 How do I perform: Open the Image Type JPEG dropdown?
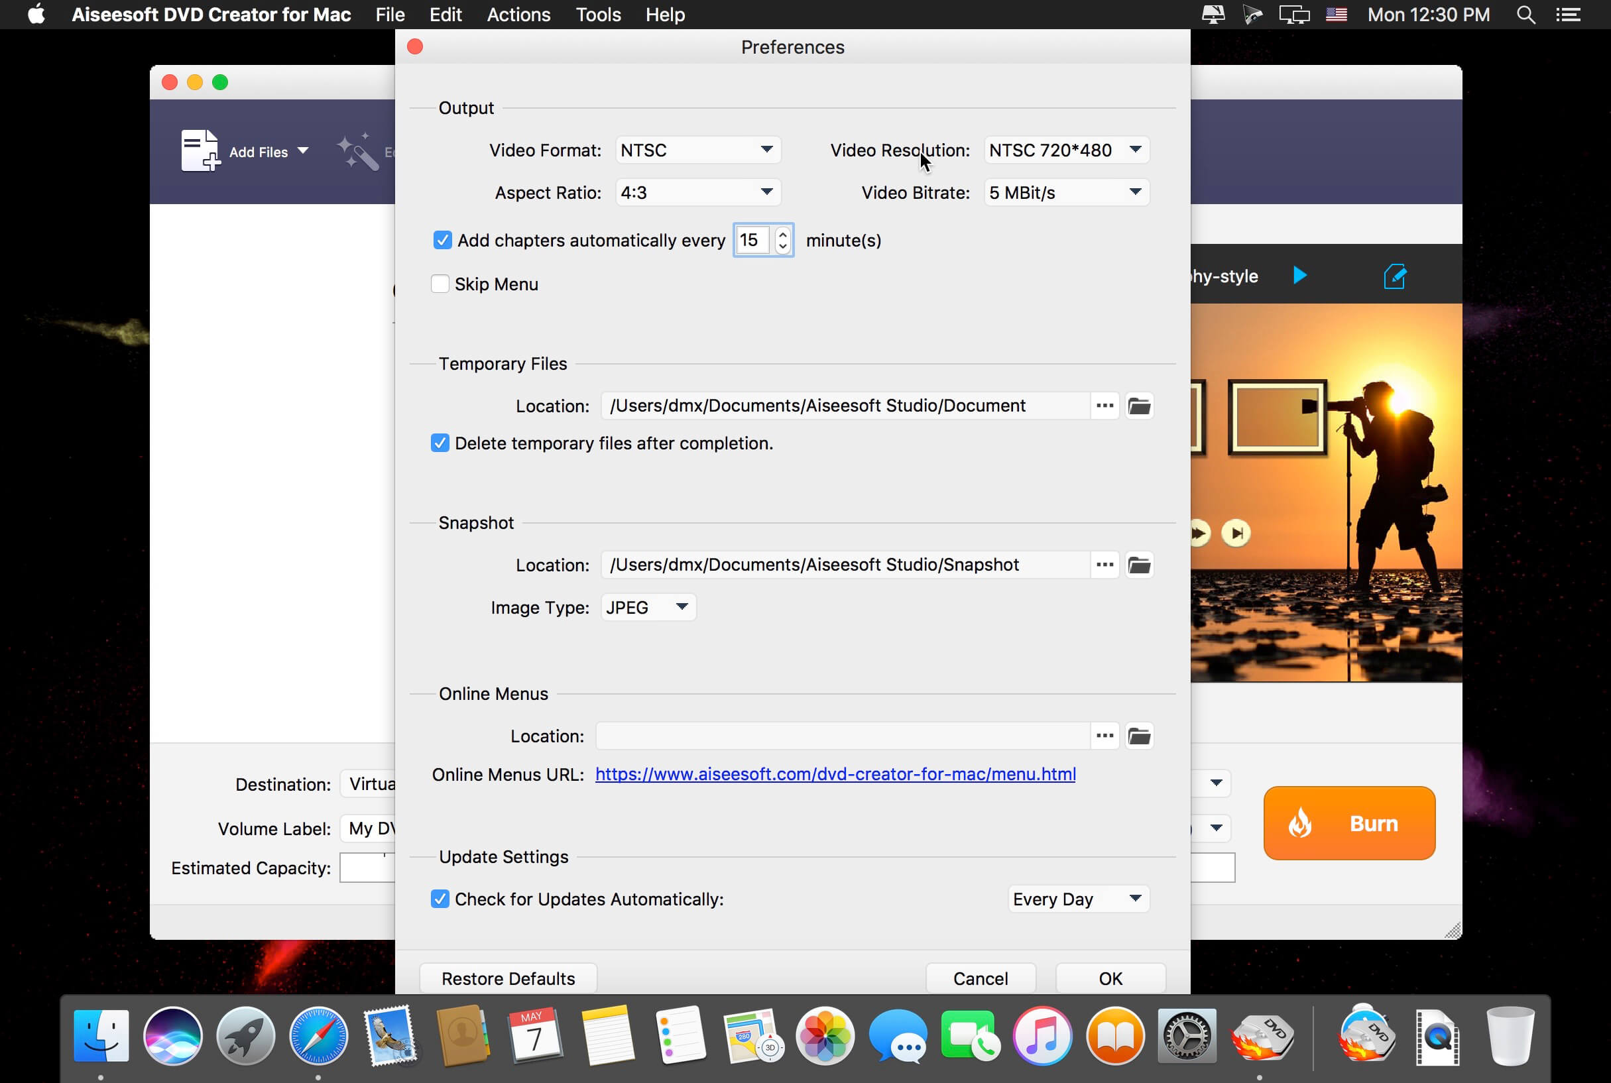[647, 607]
